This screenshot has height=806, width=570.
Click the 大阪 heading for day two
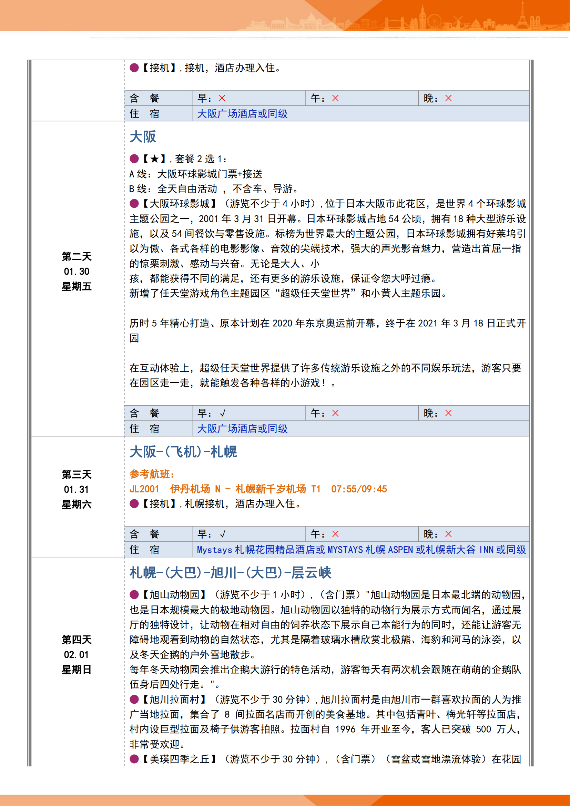coord(143,136)
